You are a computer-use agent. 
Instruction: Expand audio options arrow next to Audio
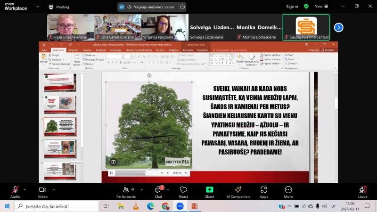(x=26, y=189)
